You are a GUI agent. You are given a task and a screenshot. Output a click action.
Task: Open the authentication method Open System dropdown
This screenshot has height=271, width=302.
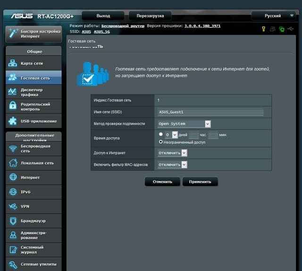(185, 124)
